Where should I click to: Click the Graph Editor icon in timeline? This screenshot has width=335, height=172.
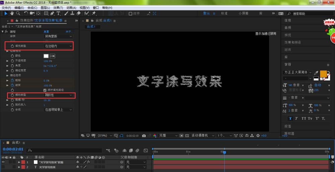click(146, 151)
